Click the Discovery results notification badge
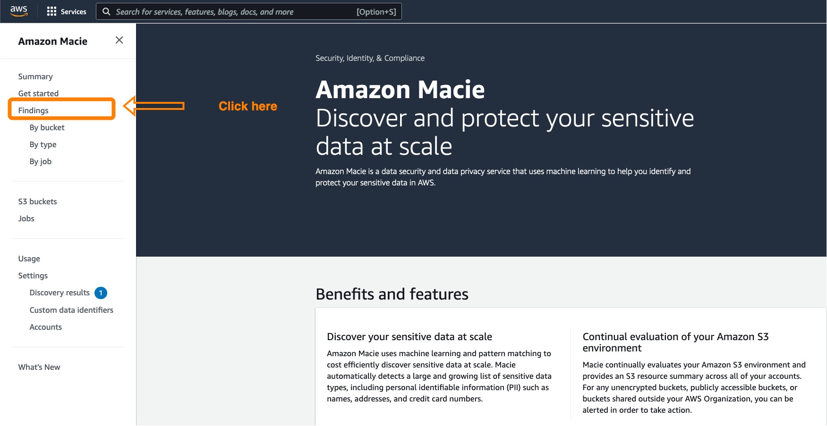The image size is (827, 426). coord(101,293)
